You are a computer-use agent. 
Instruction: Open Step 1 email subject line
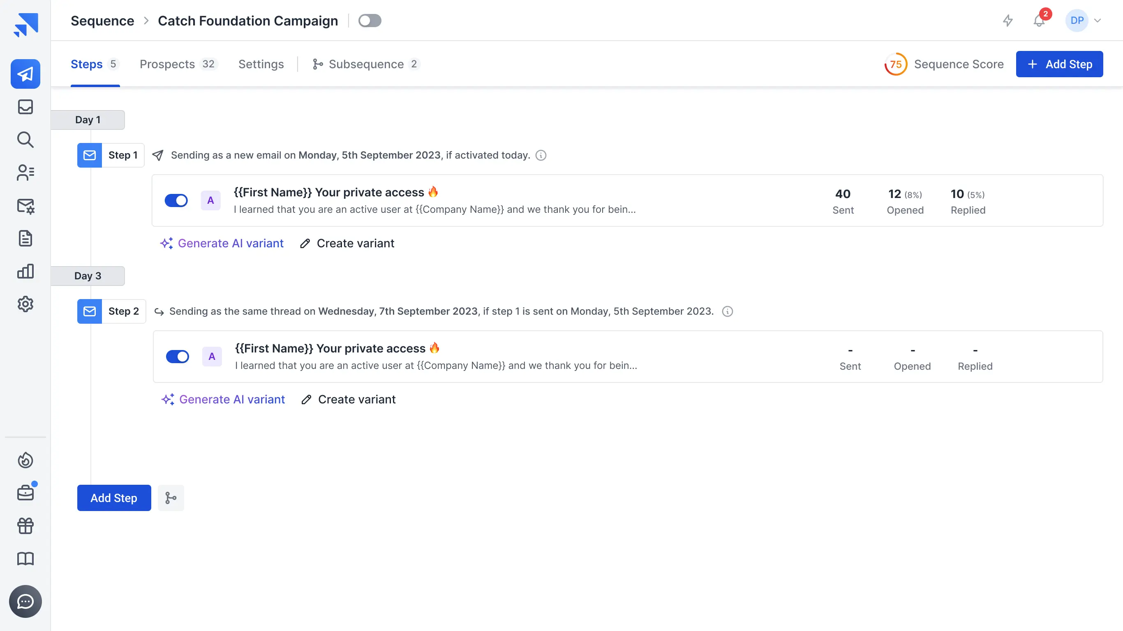point(336,192)
